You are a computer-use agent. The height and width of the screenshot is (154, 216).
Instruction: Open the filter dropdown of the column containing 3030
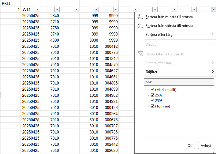(x=96, y=9)
